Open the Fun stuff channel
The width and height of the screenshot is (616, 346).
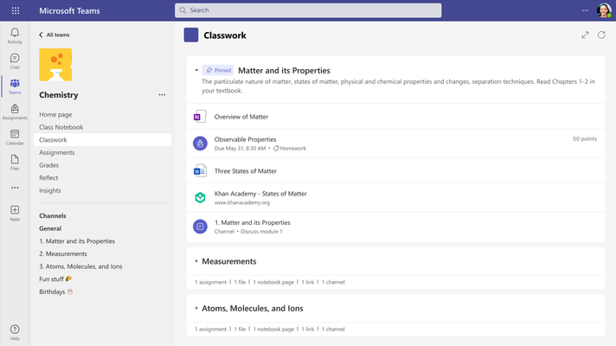click(x=55, y=279)
